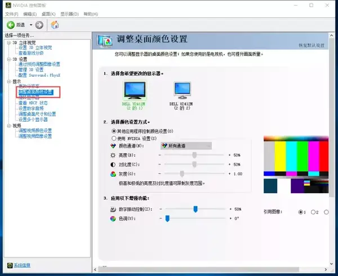Screen dimensions: 338x276
Task: Select 其他应用程序控制颜色设置 radio button
Action: click(114, 131)
